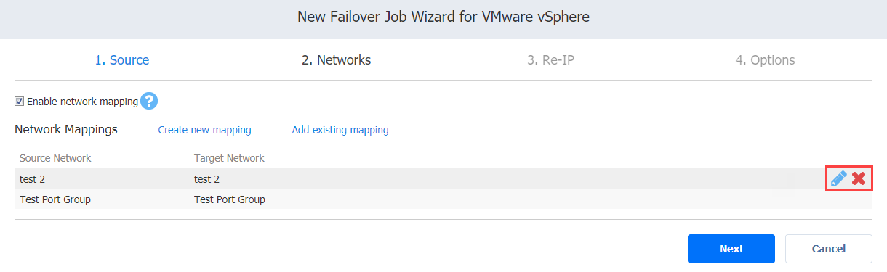Click the Enable network mapping label text

coord(82,102)
